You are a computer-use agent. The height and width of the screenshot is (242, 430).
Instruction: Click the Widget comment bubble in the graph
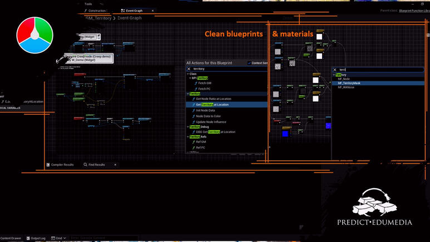[x=89, y=37]
